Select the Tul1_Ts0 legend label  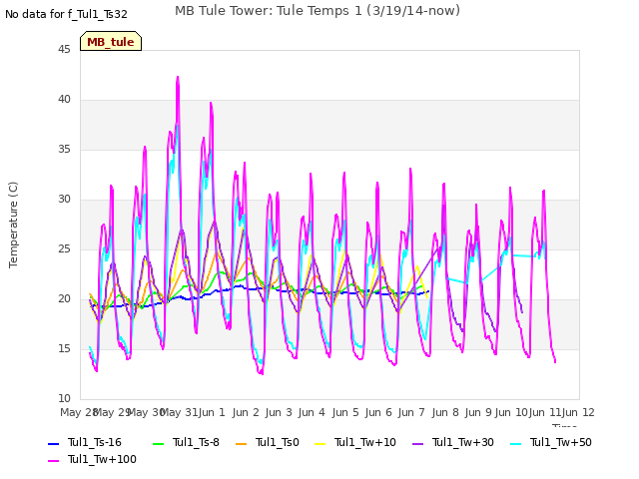278,443
